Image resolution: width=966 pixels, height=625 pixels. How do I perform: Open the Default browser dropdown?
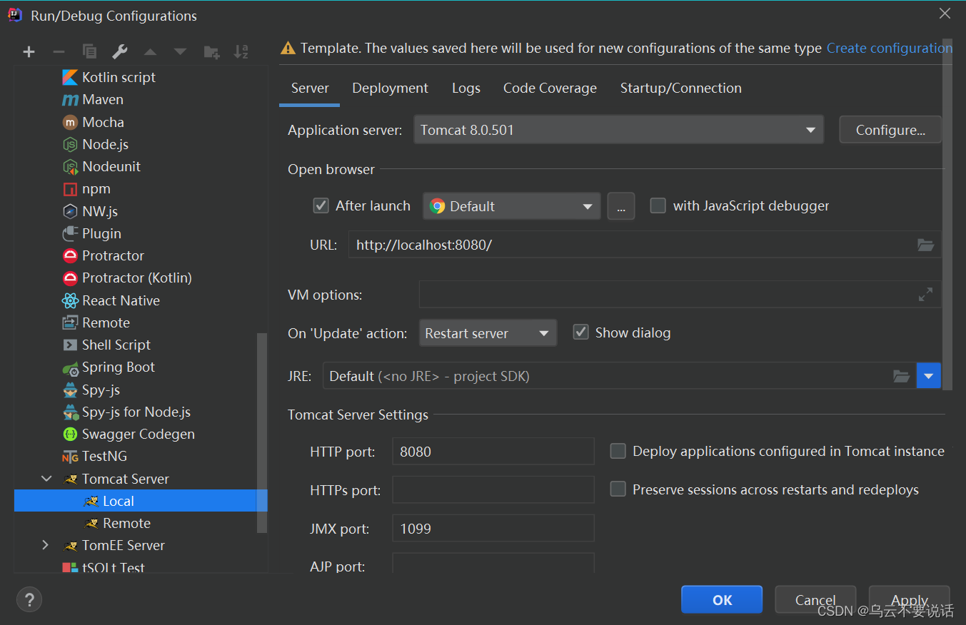pyautogui.click(x=512, y=206)
